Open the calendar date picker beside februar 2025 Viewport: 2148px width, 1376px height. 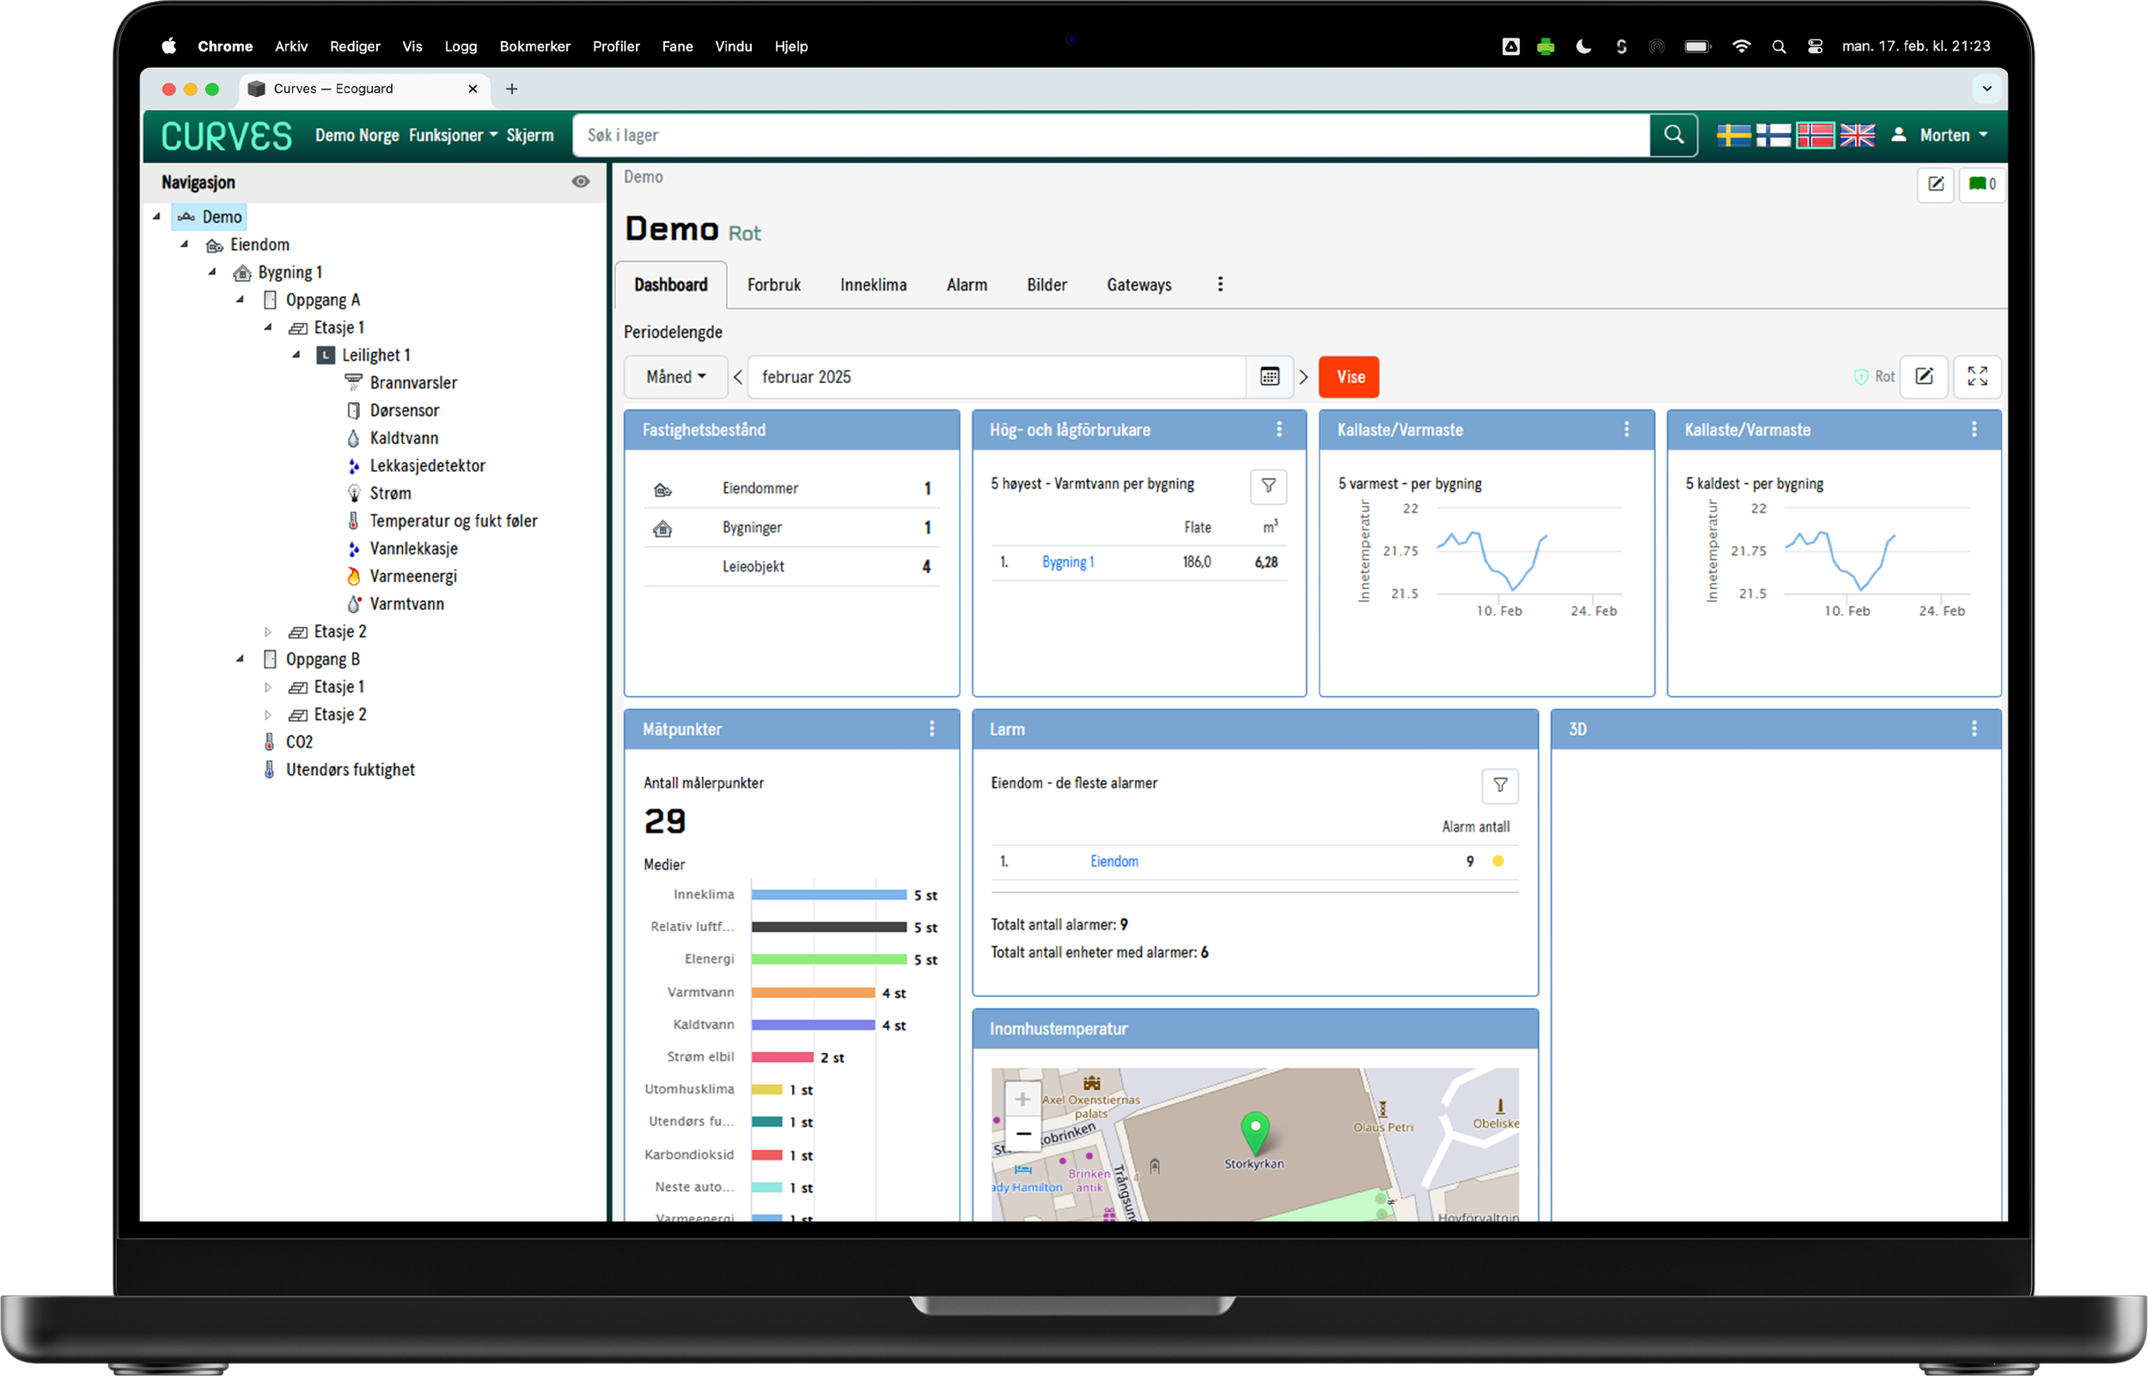[1269, 376]
